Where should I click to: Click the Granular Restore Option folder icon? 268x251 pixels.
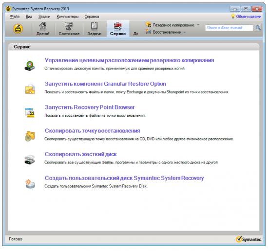(30, 90)
